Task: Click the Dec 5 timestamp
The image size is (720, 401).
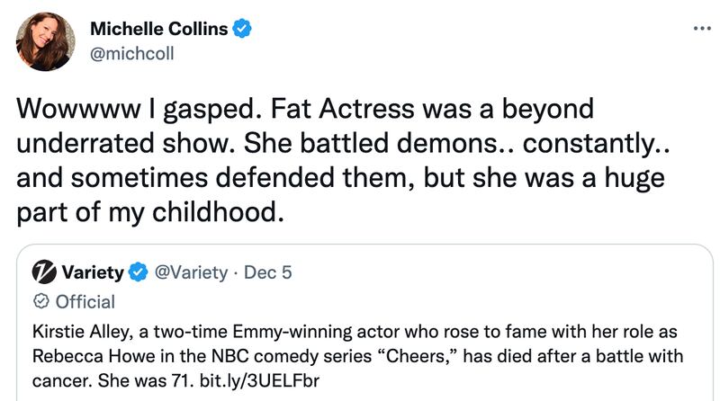Action: [267, 272]
